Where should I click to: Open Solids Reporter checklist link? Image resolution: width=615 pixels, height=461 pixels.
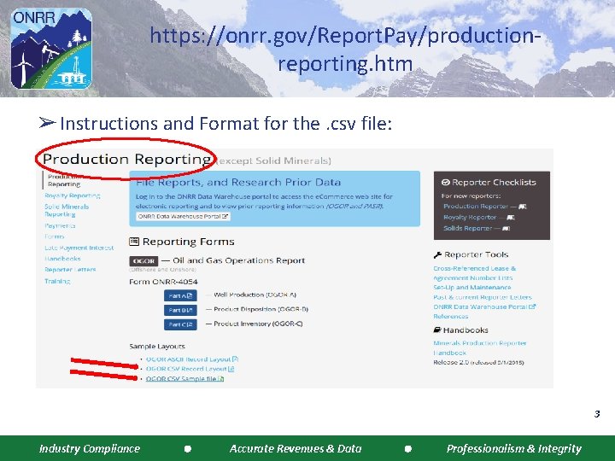[x=467, y=228]
